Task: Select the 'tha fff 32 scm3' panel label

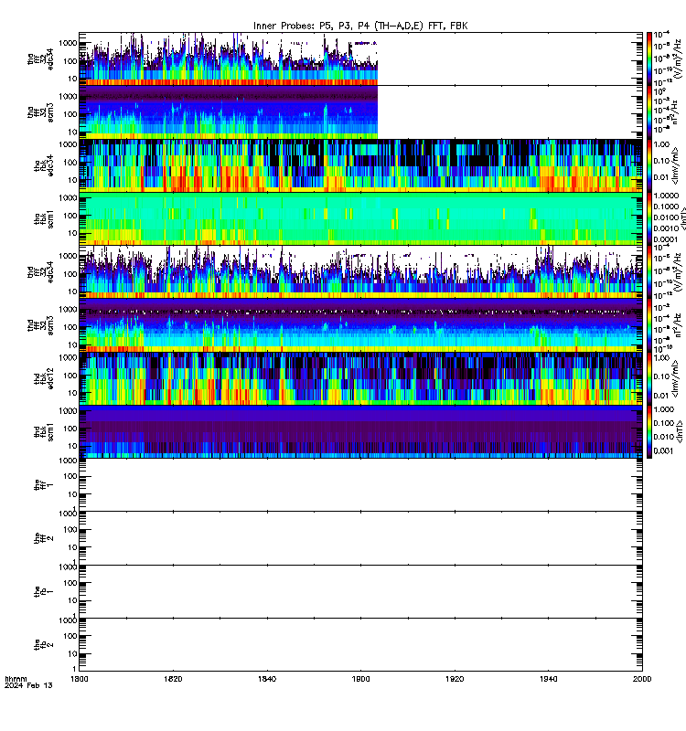Action: [x=40, y=112]
